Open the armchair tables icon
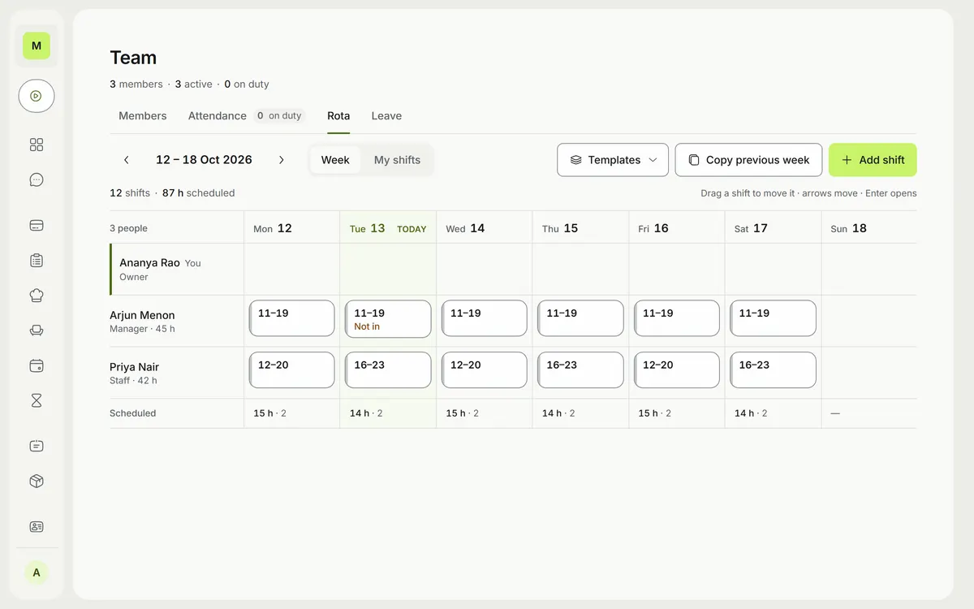Screen dimensions: 974x609 point(37,330)
